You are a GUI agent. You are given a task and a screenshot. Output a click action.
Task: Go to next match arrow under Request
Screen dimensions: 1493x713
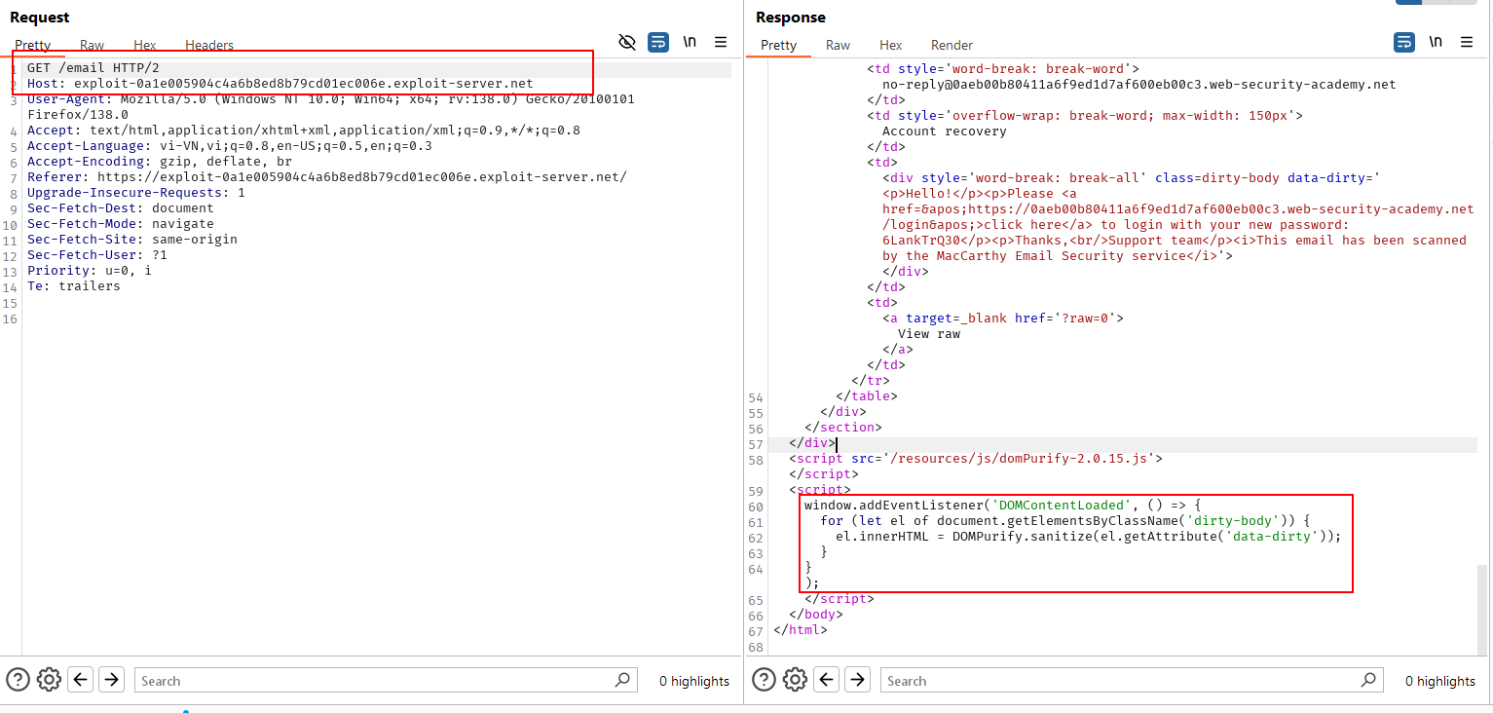tap(111, 680)
